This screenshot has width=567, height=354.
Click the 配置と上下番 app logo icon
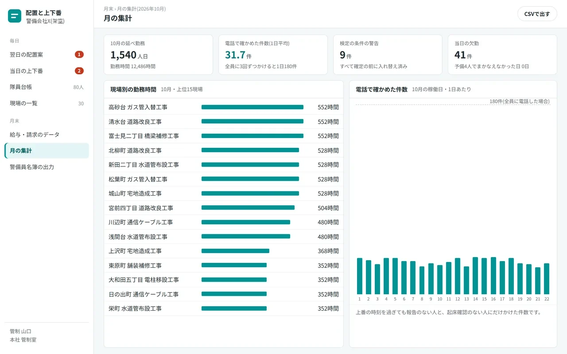click(15, 16)
